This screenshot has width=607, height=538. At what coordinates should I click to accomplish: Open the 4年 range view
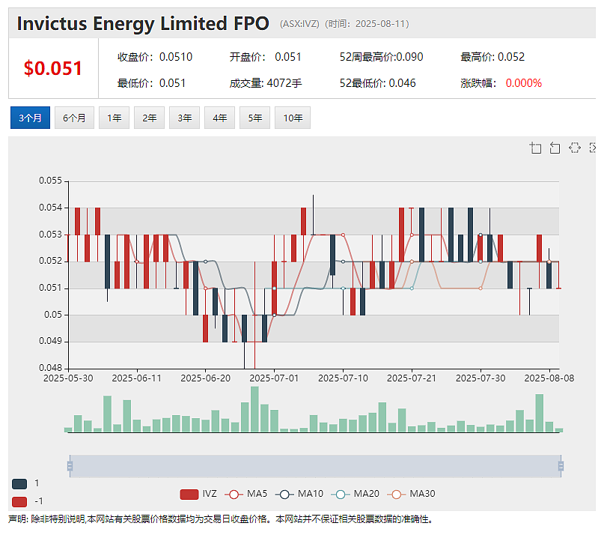219,118
